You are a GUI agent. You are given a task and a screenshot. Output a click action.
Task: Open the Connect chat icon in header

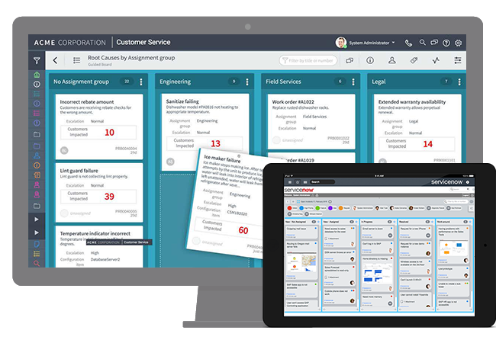tap(434, 43)
